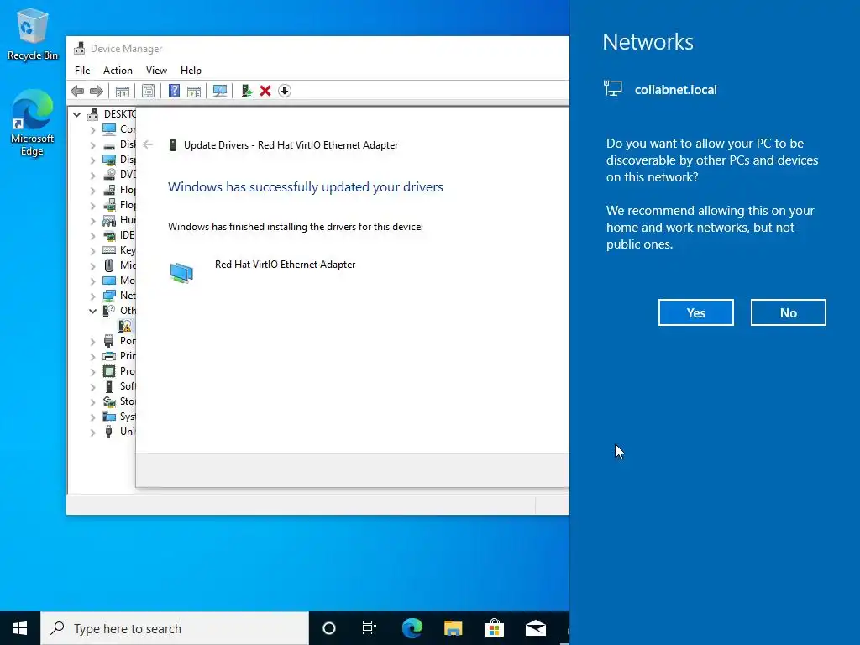860x645 pixels.
Task: Open the View menu in Device Manager
Action: 156,71
